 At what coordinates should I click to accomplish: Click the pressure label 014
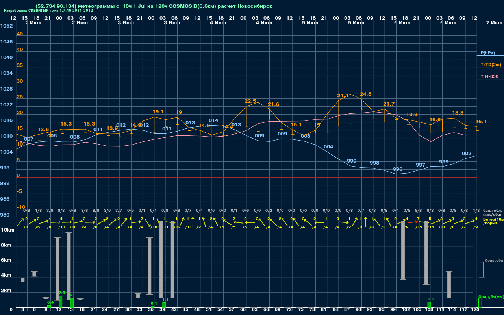point(213,120)
